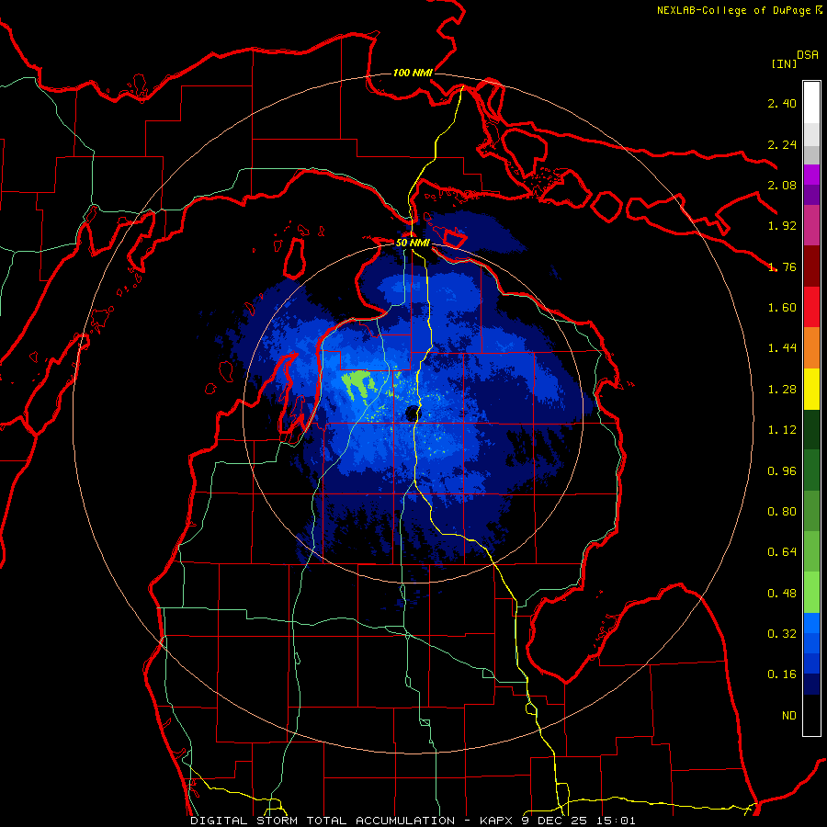The image size is (827, 827).
Task: Click the 1.28 legend value
Action: (782, 390)
